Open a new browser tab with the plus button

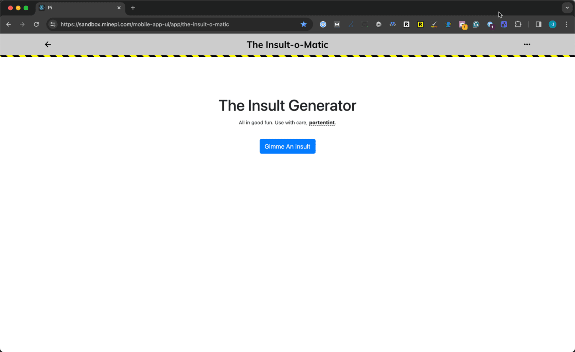pyautogui.click(x=133, y=7)
